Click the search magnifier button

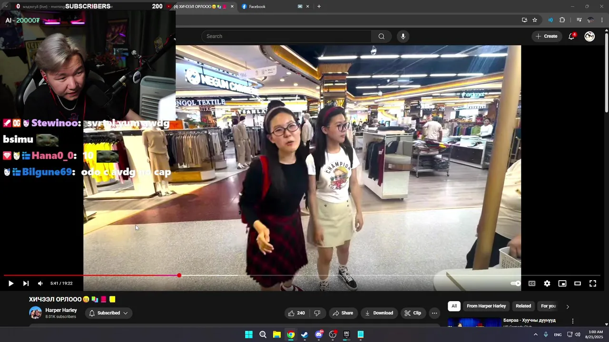[x=382, y=36]
